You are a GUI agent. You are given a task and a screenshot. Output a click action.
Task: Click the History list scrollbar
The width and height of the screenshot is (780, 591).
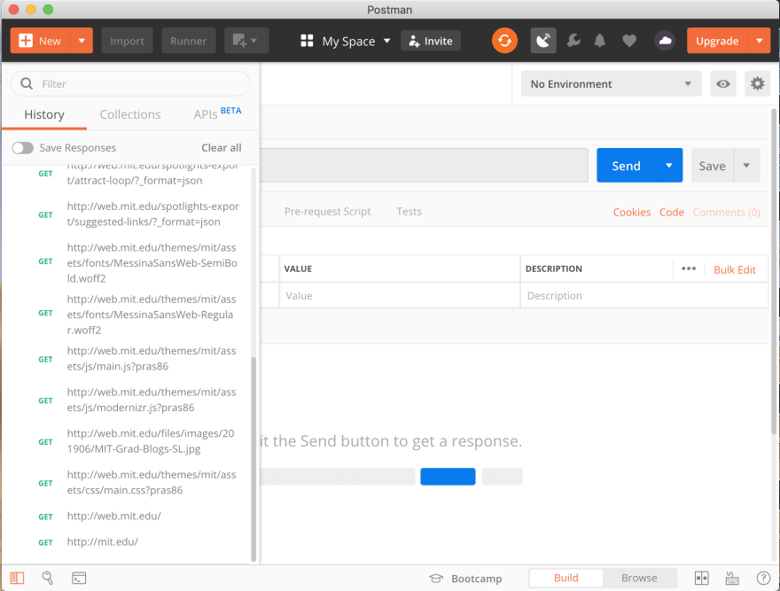[x=253, y=459]
